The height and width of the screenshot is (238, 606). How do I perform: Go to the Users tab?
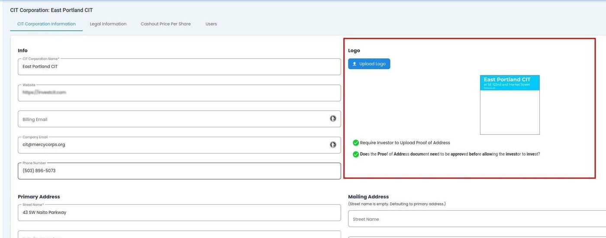[211, 24]
